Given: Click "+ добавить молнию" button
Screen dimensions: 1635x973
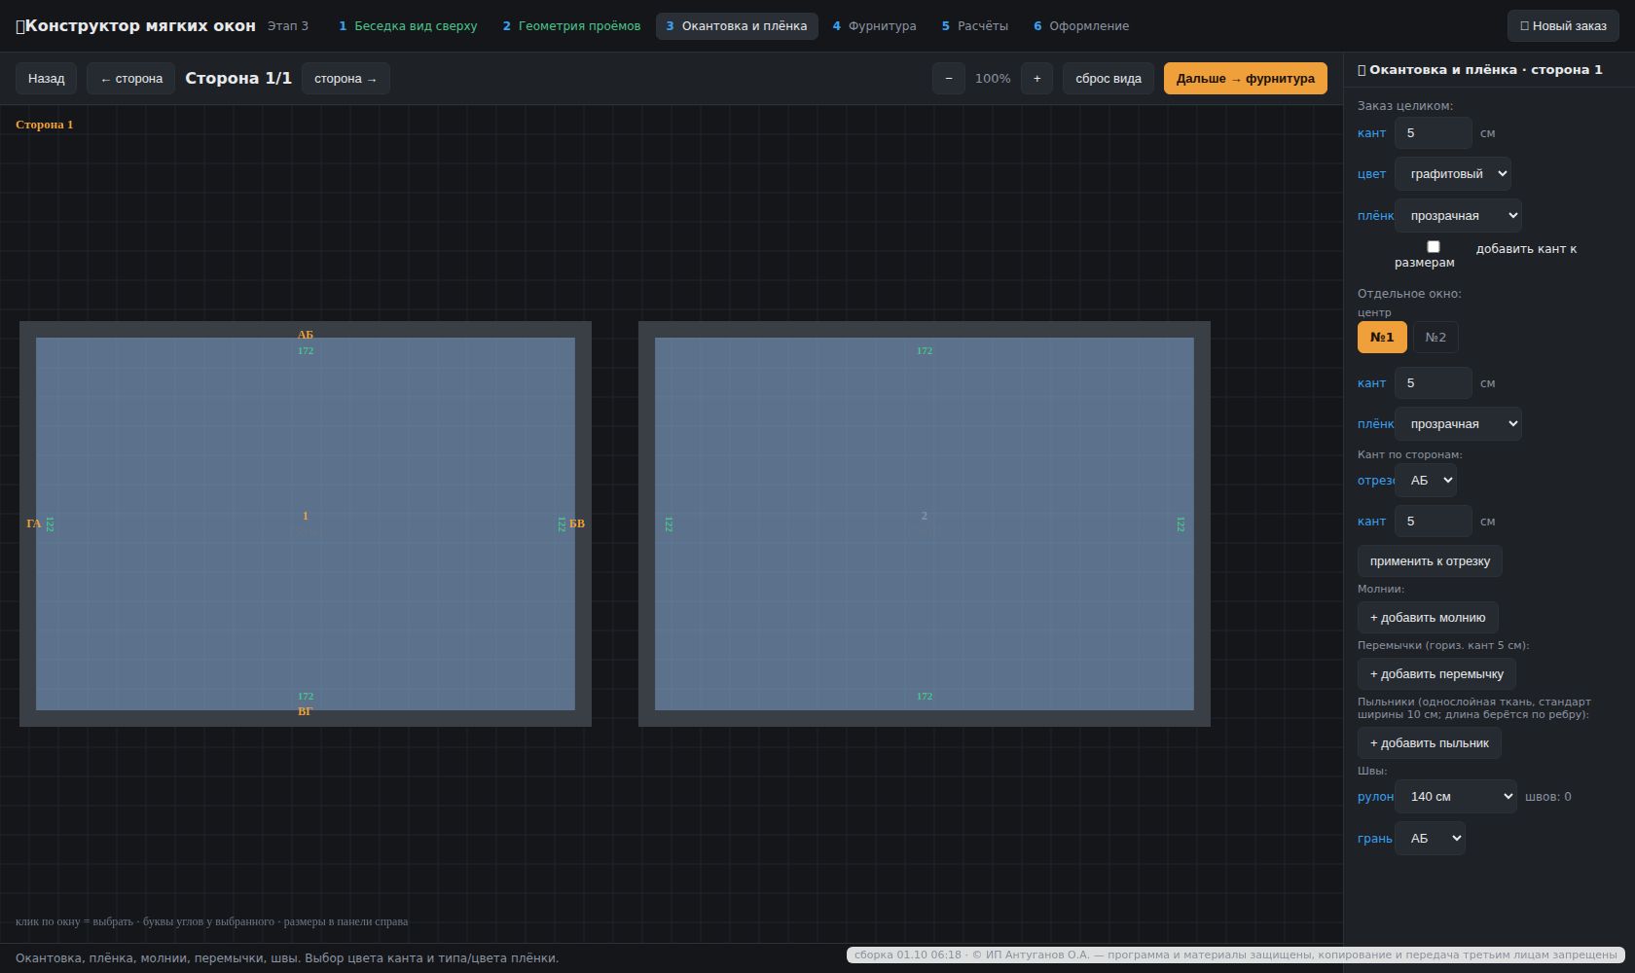Looking at the screenshot, I should 1428,618.
